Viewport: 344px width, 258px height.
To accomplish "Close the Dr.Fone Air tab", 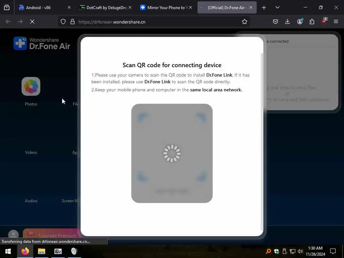I will click(x=251, y=7).
